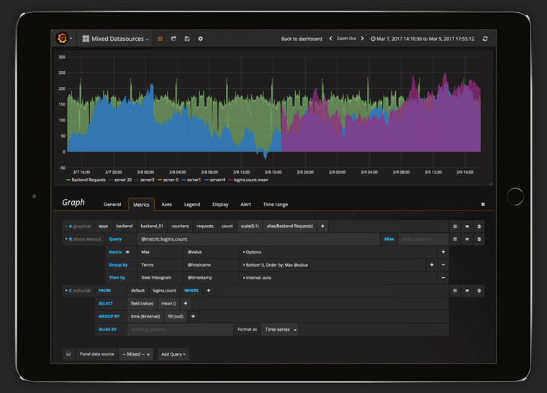The height and width of the screenshot is (393, 547).
Task: Expand the Mixed data source selector
Action: 136,354
